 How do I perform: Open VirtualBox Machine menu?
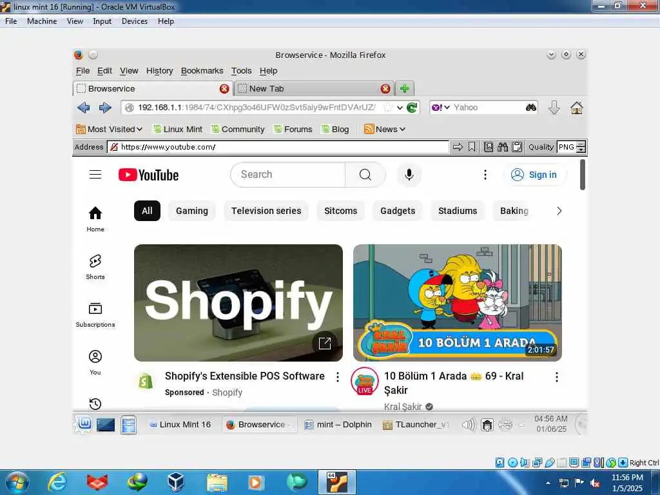[x=42, y=21]
